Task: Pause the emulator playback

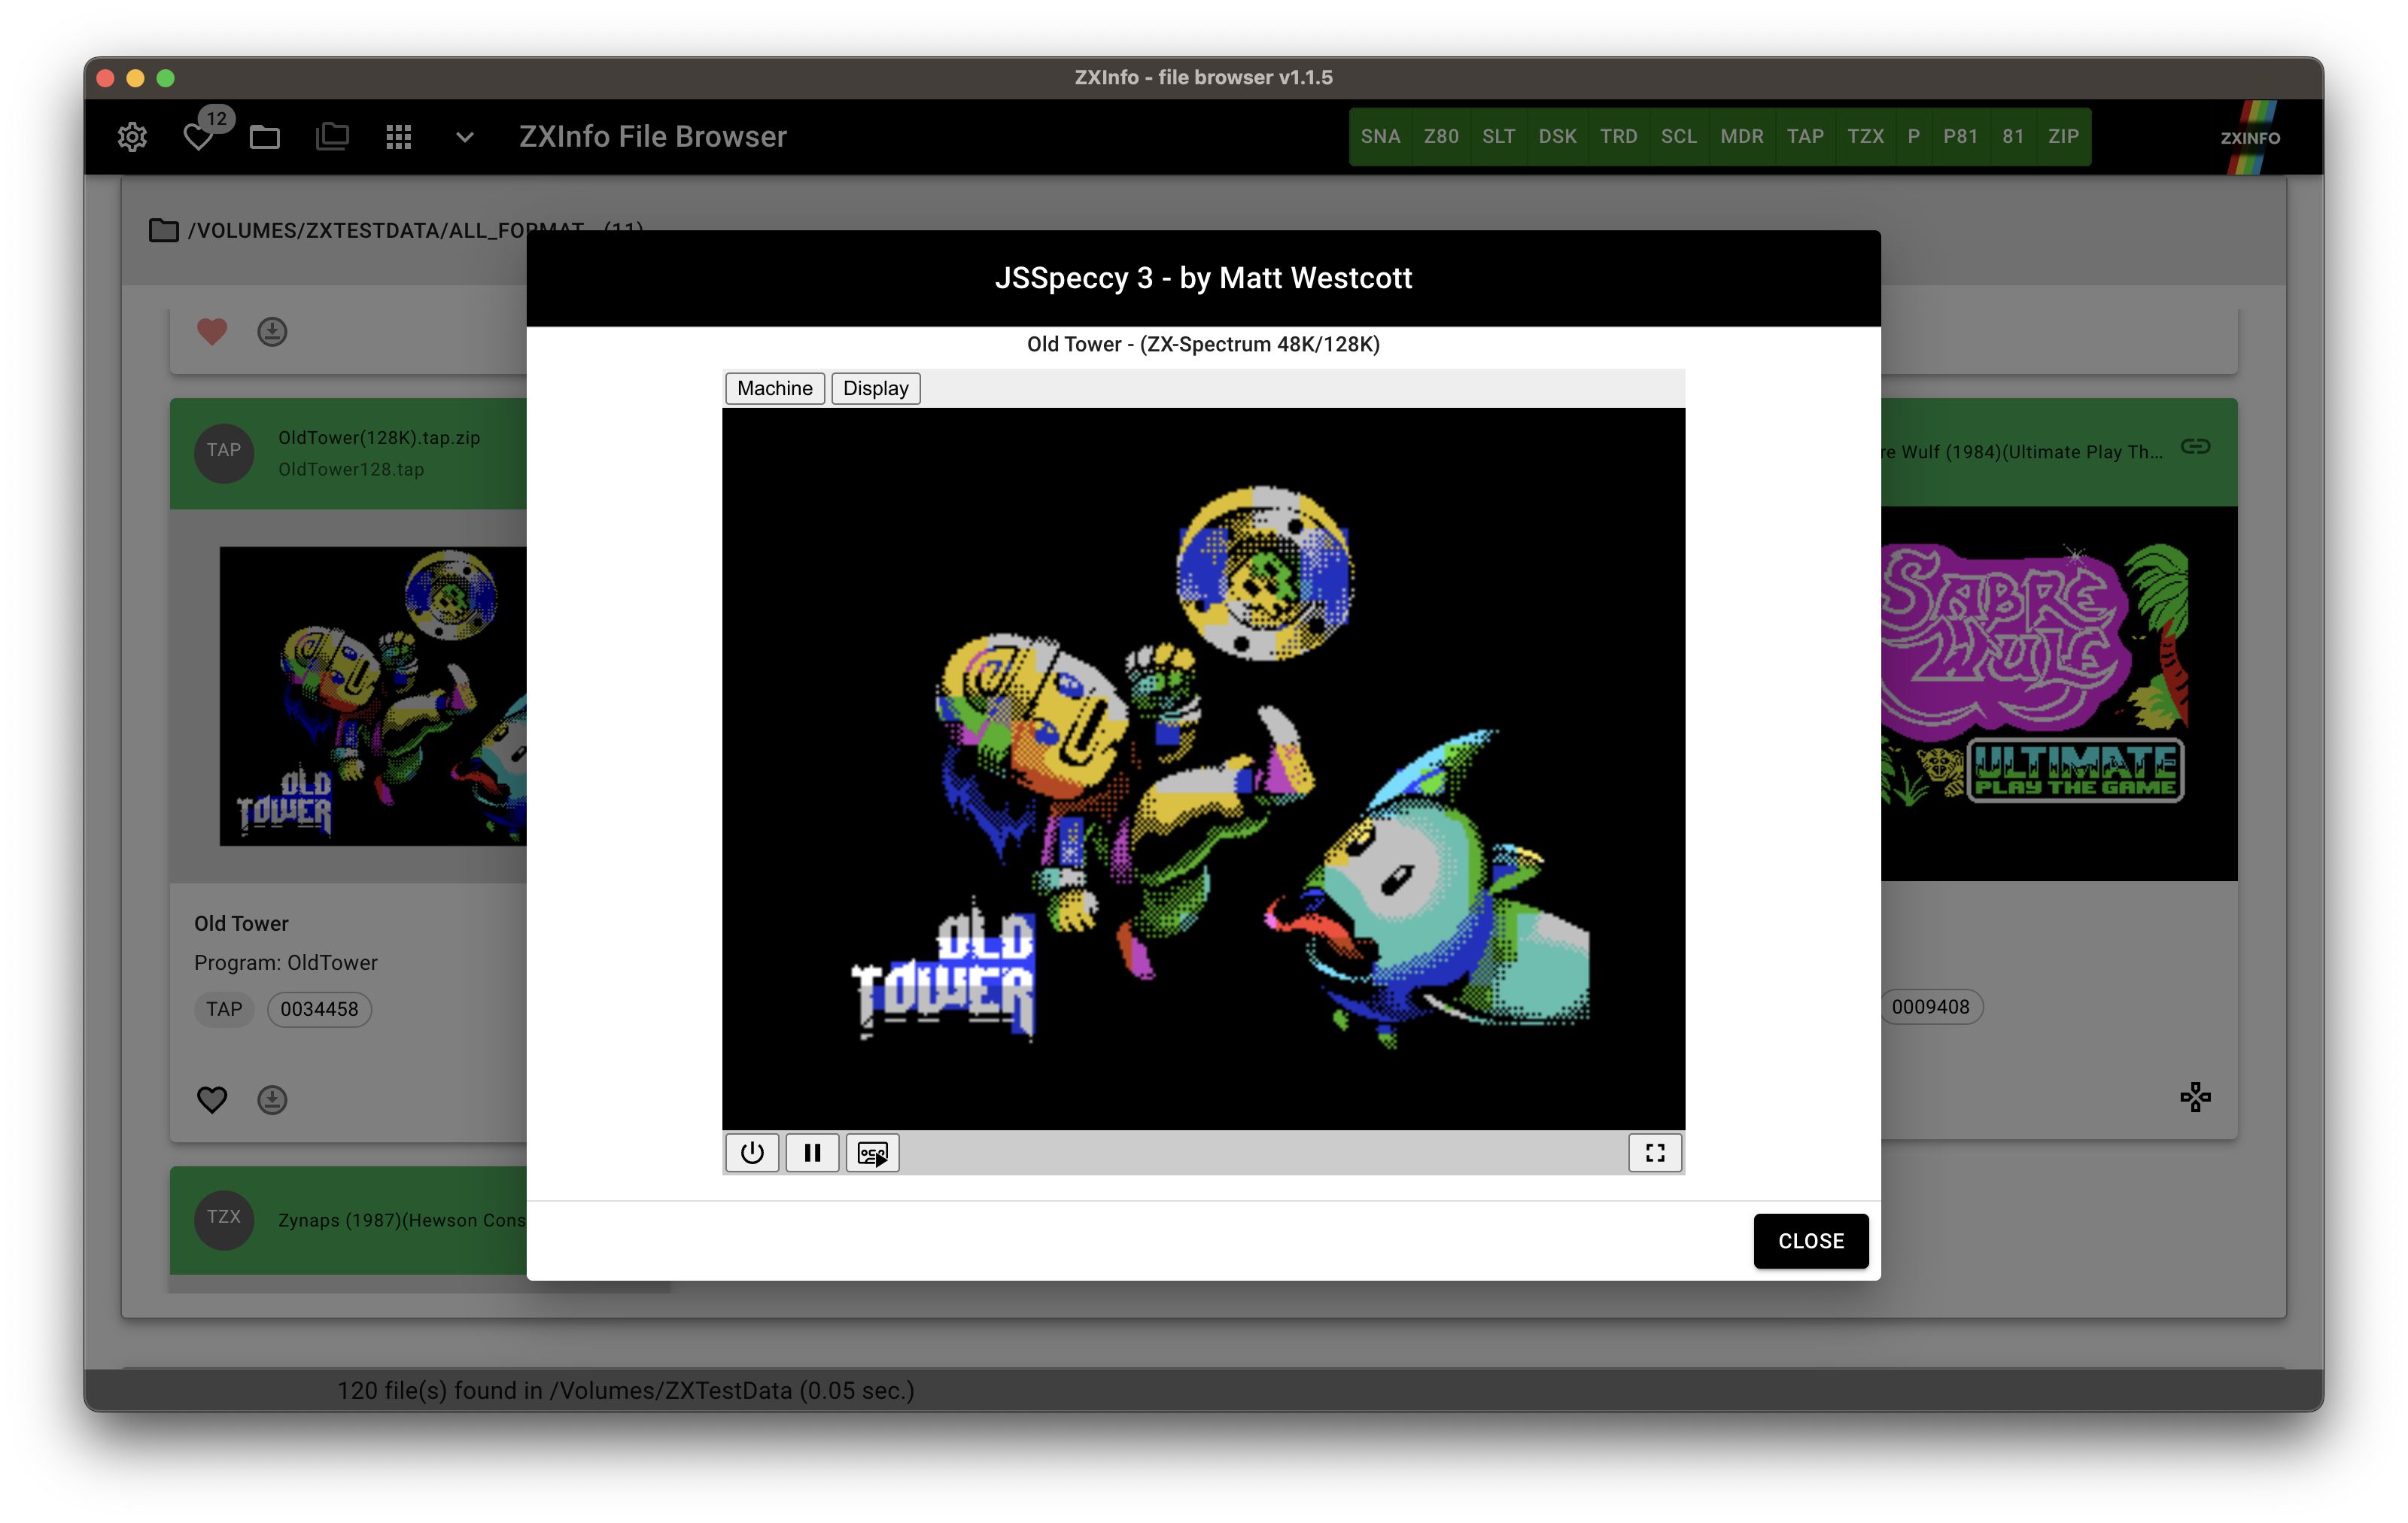Action: [812, 1153]
